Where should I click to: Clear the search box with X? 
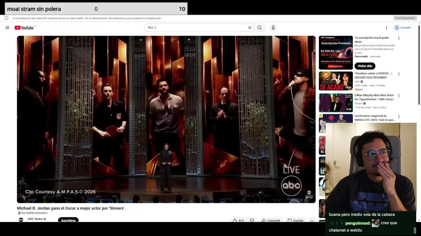(250, 28)
